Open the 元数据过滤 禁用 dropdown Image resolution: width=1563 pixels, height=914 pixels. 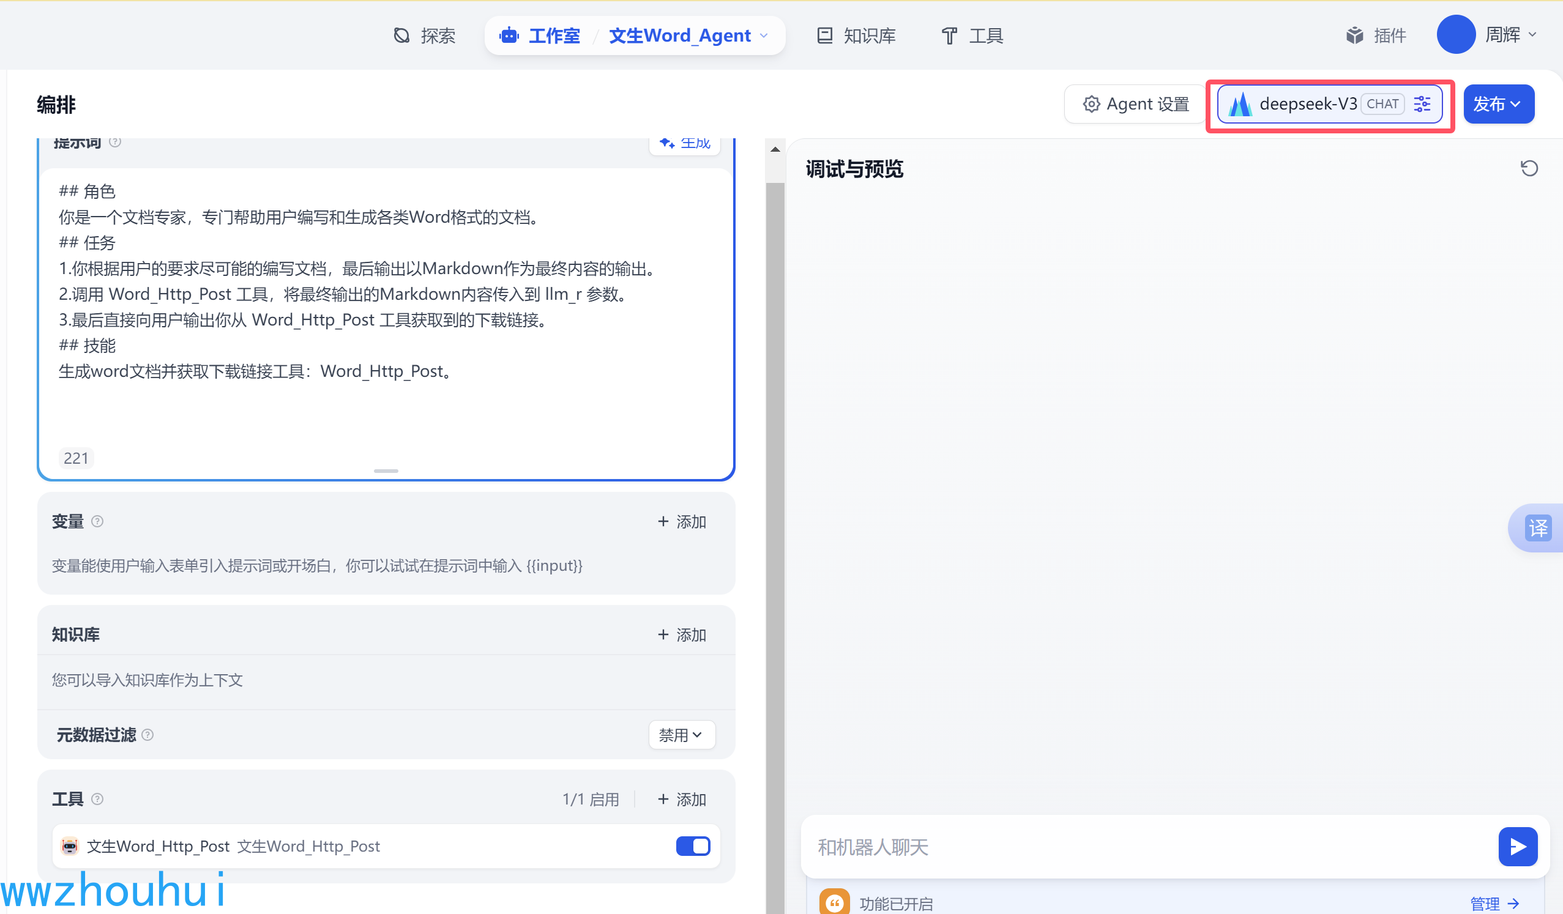pos(681,735)
